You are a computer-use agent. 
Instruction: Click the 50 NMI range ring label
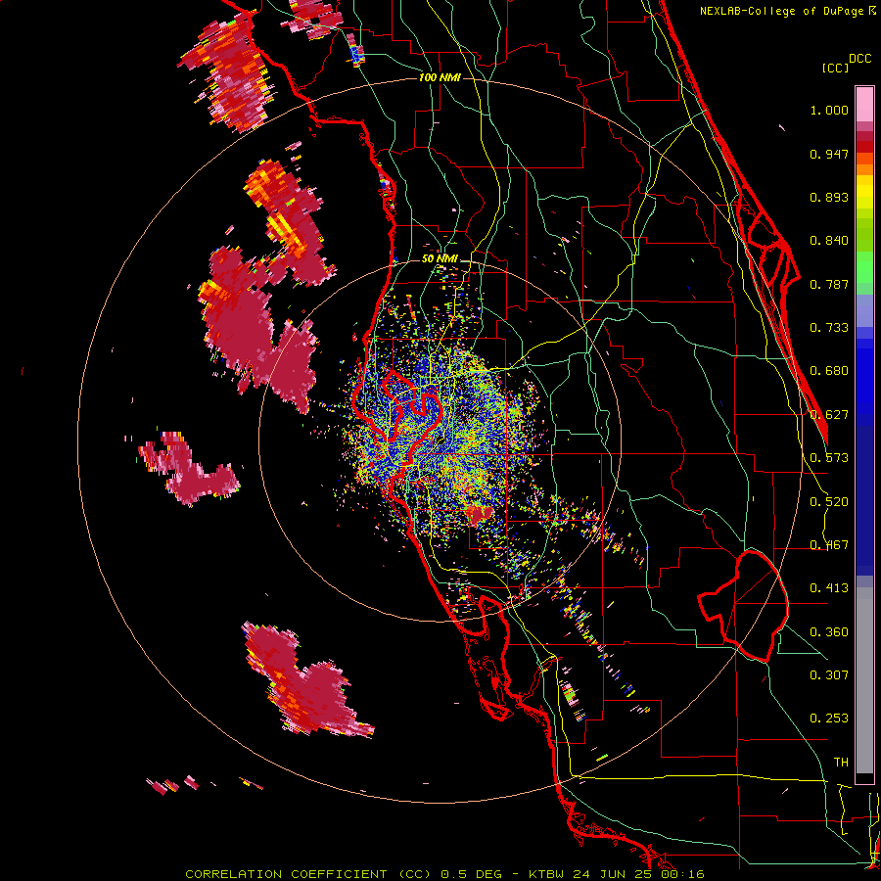[x=440, y=259]
